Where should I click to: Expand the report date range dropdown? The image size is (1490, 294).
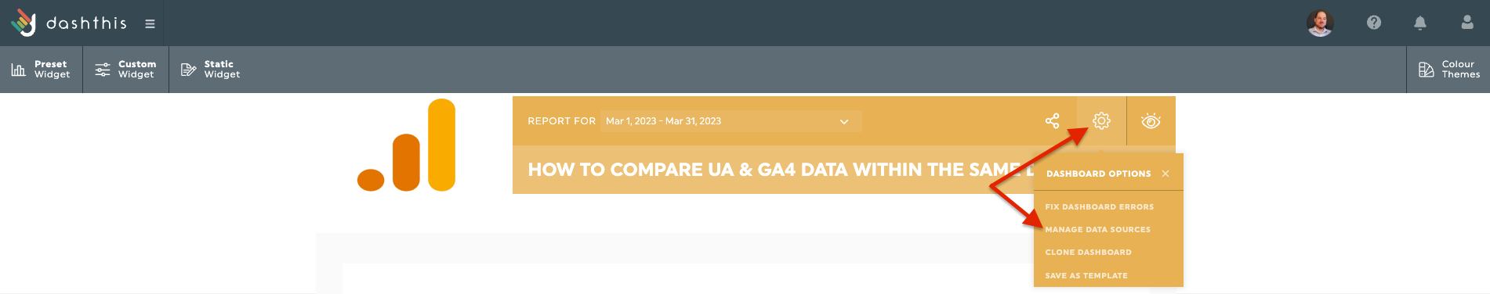tap(731, 121)
